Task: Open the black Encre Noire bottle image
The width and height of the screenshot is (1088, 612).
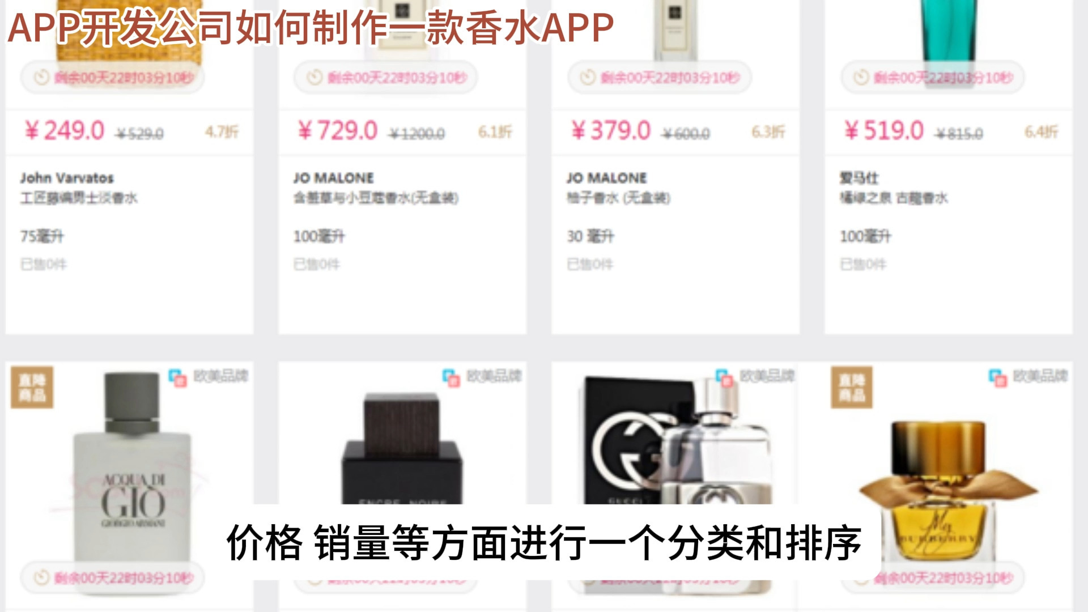Action: pyautogui.click(x=402, y=449)
